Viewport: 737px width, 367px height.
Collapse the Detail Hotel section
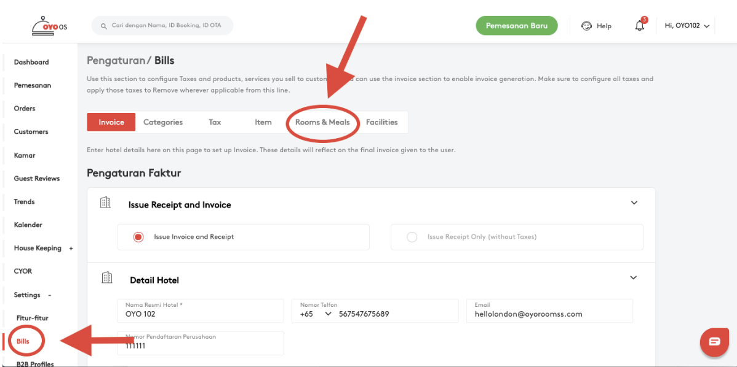pyautogui.click(x=634, y=277)
